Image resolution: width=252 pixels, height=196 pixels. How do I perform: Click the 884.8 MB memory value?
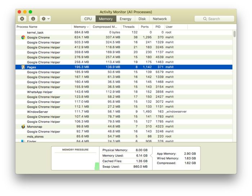click(x=82, y=32)
